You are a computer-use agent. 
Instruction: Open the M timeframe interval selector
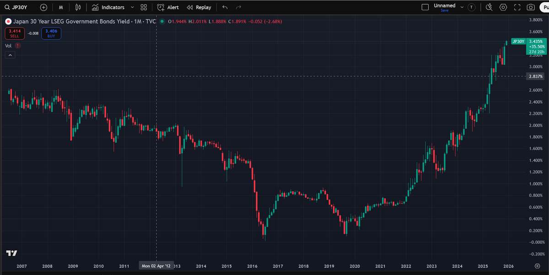click(x=60, y=7)
